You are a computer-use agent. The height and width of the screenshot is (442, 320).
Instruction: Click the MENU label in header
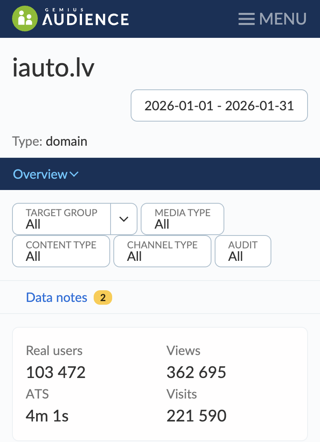click(x=283, y=19)
